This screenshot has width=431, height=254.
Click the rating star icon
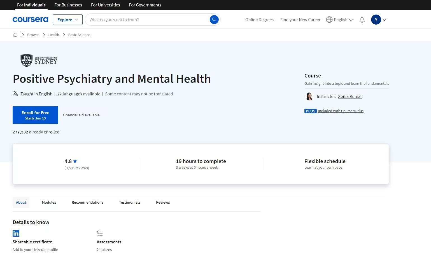point(75,161)
